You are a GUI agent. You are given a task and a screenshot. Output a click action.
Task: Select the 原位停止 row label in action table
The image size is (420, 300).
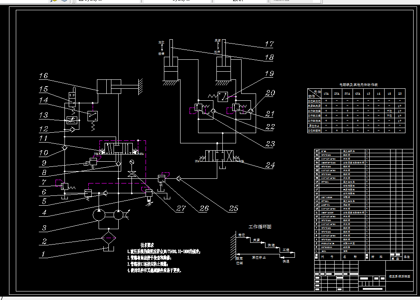click(314, 125)
